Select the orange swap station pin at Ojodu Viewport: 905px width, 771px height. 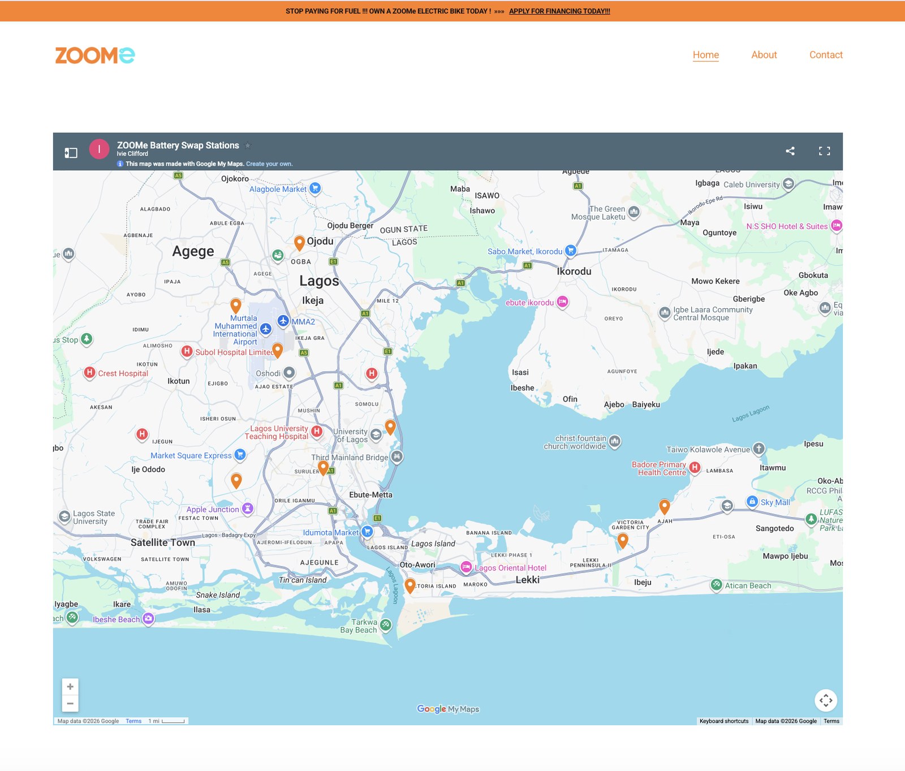[x=300, y=243]
